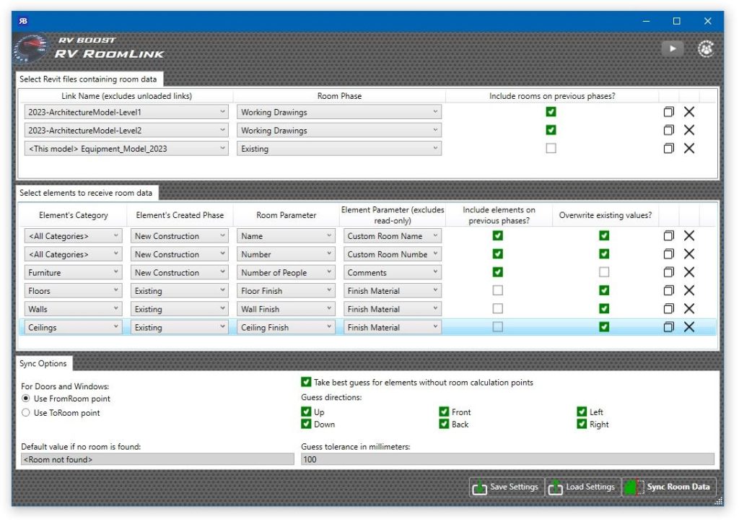The height and width of the screenshot is (522, 739).
Task: Expand the Equipment_Model_2023 link name dropdown
Action: coord(126,149)
